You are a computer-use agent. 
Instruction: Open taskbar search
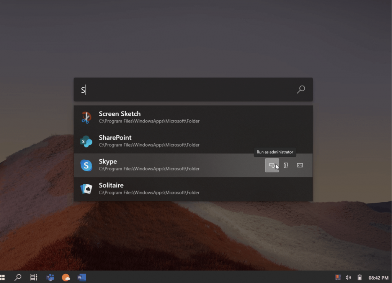coord(18,277)
